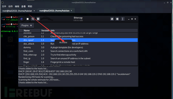Close the second terminal tab
173x99 pixels.
click(x=71, y=11)
